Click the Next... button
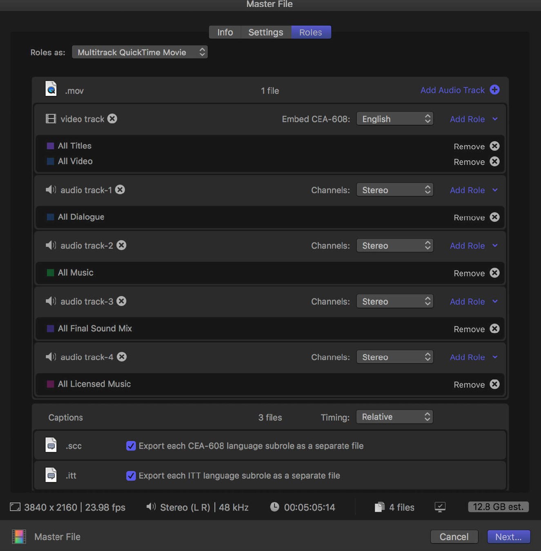 pos(508,537)
